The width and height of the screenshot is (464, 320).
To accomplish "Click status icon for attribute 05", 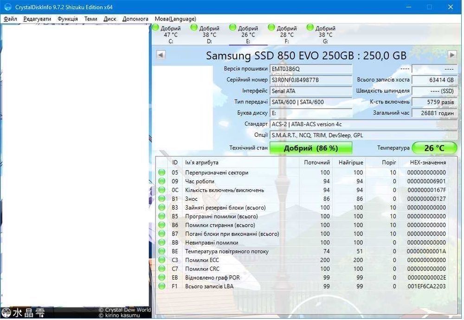I will pos(161,172).
